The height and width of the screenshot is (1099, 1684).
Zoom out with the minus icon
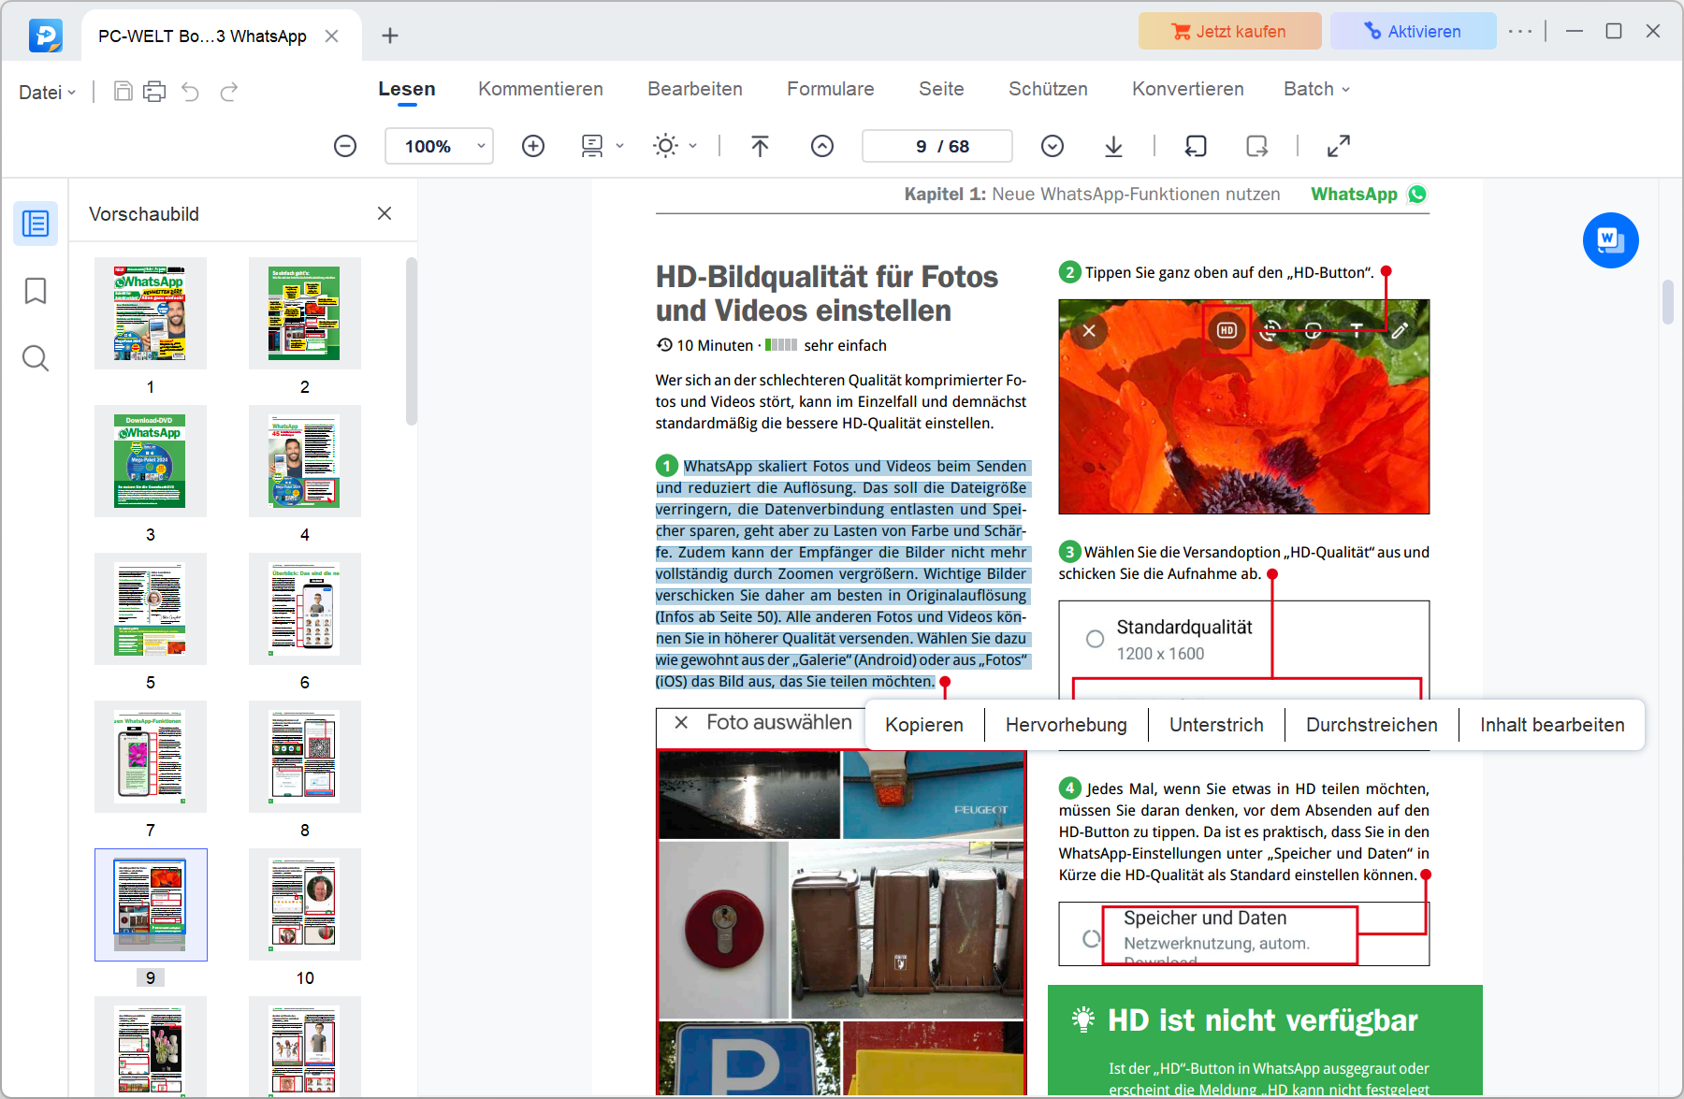tap(345, 146)
